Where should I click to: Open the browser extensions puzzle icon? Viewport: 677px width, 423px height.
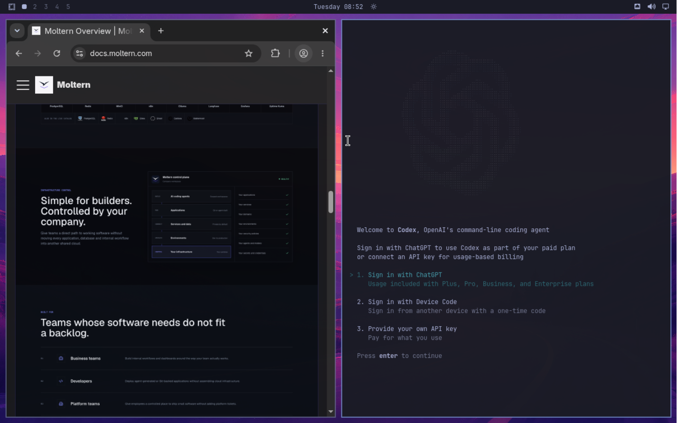point(275,54)
